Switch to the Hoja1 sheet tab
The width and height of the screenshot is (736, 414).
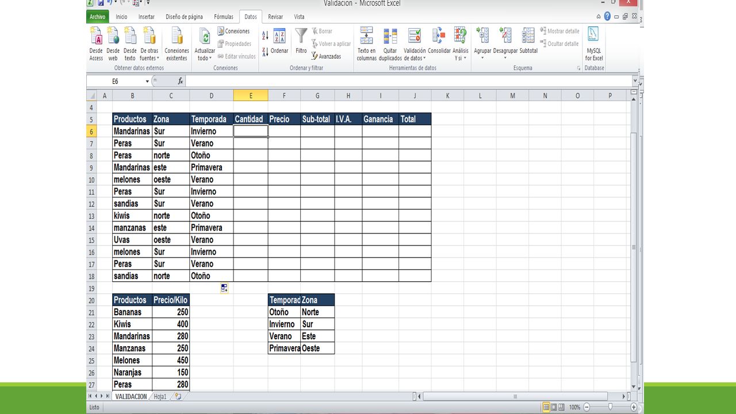tap(160, 397)
